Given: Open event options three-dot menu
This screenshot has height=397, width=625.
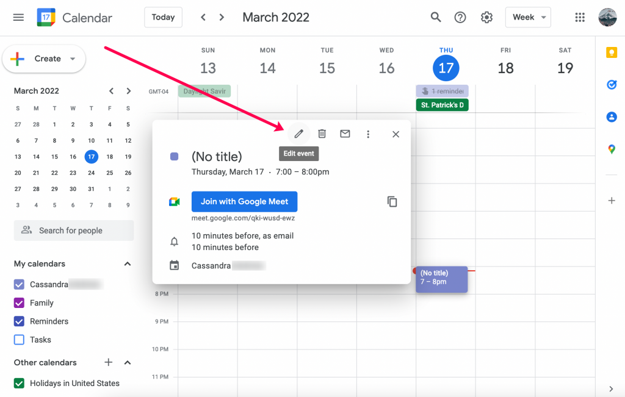Looking at the screenshot, I should pyautogui.click(x=368, y=134).
